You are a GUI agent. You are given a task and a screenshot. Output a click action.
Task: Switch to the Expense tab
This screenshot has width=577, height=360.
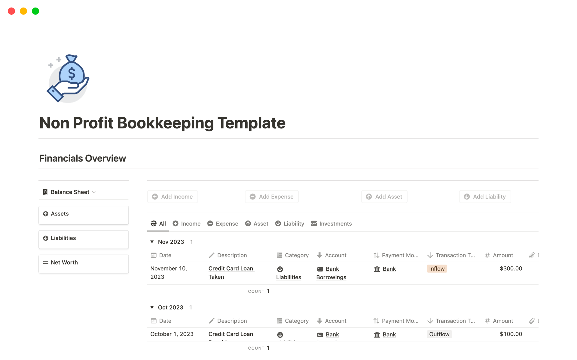pyautogui.click(x=223, y=223)
